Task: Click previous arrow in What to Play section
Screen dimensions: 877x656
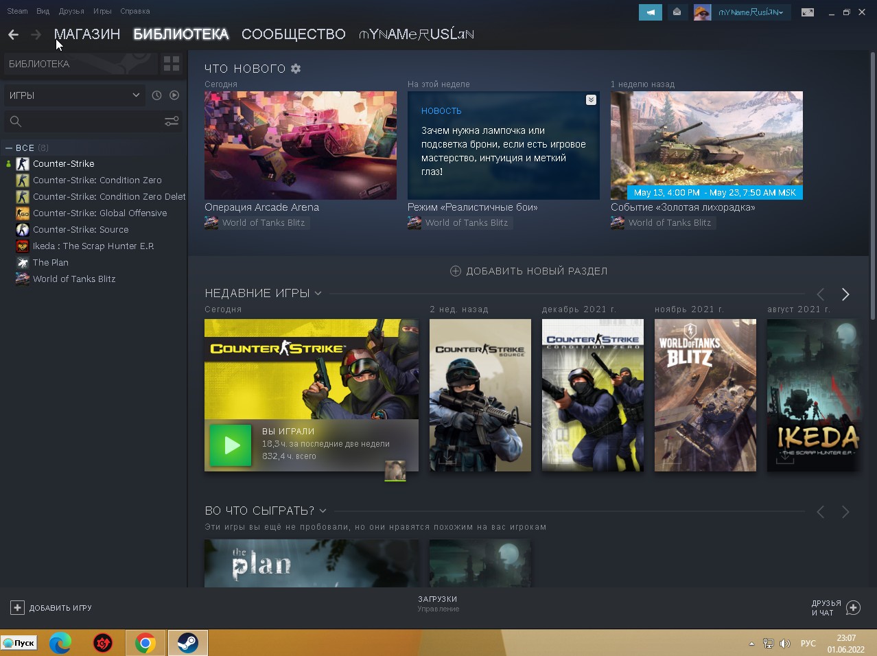Action: (x=820, y=512)
